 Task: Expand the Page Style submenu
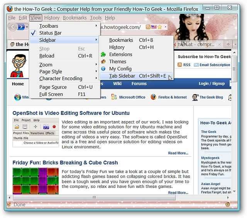(65, 71)
